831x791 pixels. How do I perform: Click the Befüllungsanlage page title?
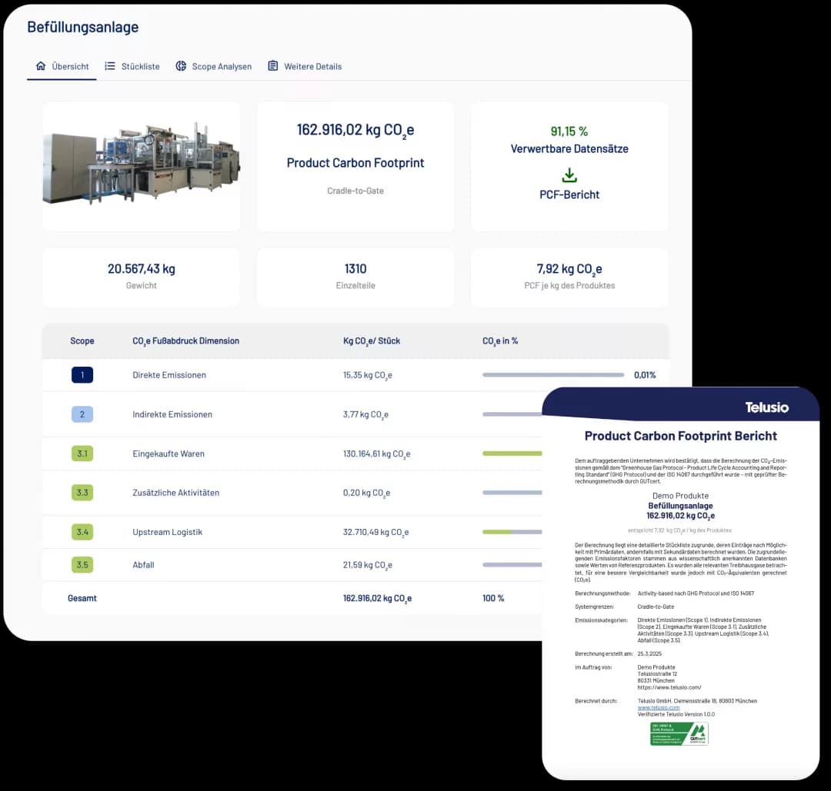point(82,27)
